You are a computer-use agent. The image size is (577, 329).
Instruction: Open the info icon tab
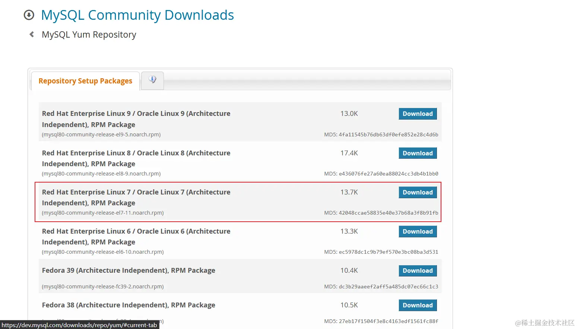152,80
